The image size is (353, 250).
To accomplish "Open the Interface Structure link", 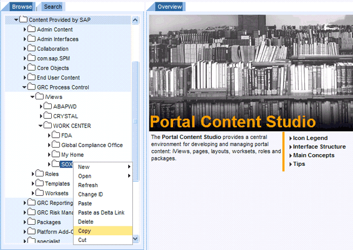I will (319, 146).
